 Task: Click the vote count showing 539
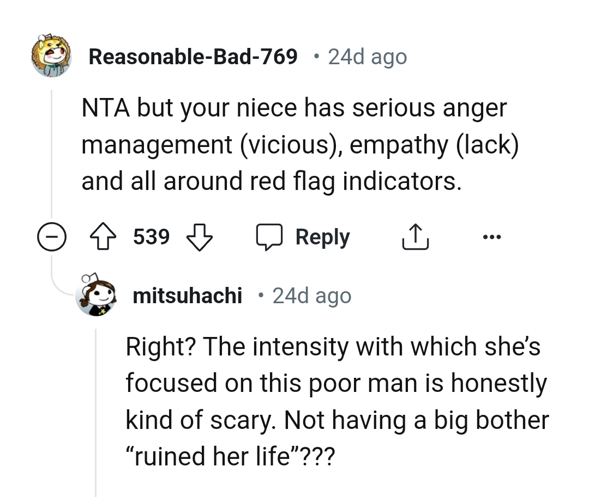[151, 236]
